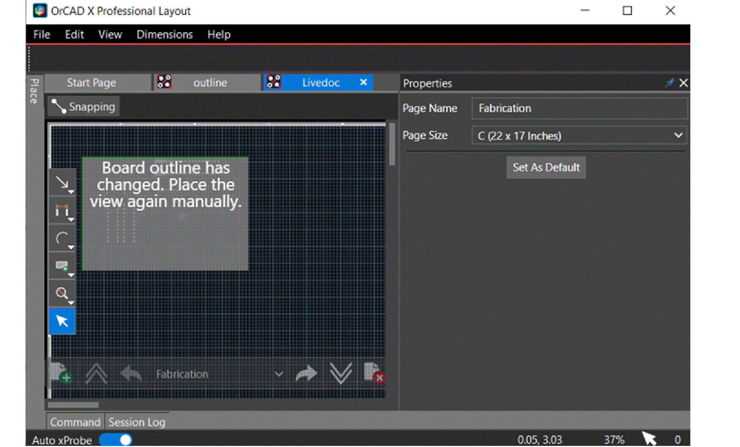This screenshot has width=740, height=447.
Task: Switch to the outline tab
Action: point(210,83)
